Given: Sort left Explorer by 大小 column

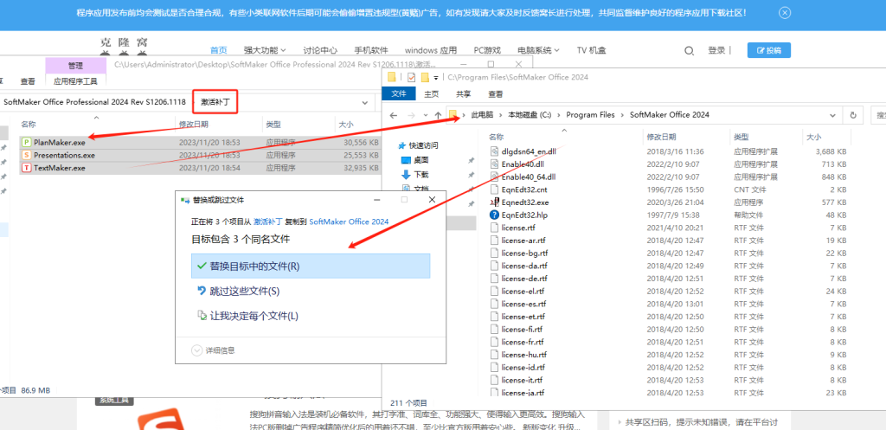Looking at the screenshot, I should [345, 125].
